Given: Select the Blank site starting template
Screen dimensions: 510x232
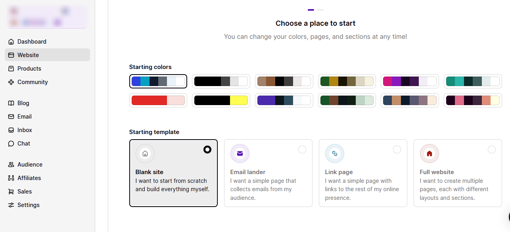Looking at the screenshot, I should pos(173,173).
